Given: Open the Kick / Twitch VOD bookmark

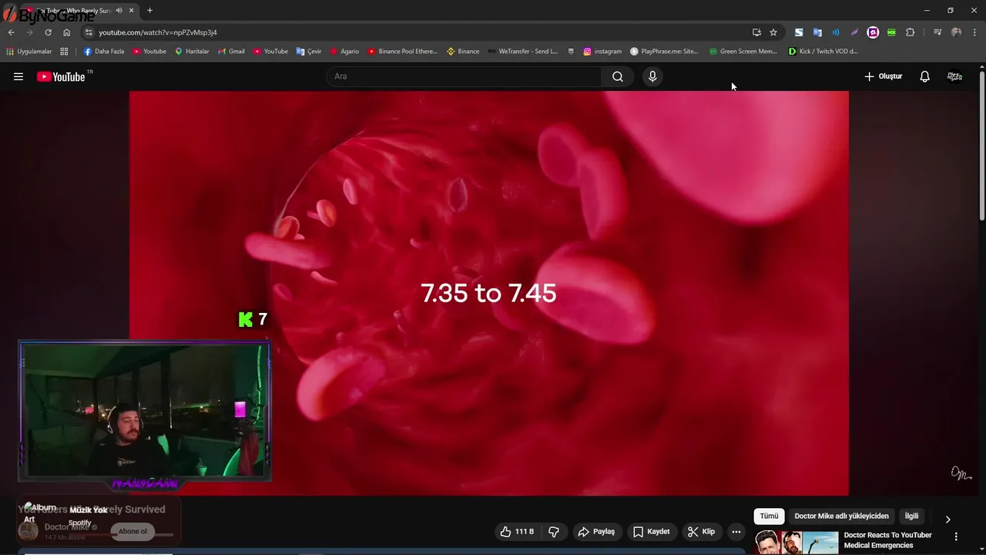Looking at the screenshot, I should [x=823, y=52].
